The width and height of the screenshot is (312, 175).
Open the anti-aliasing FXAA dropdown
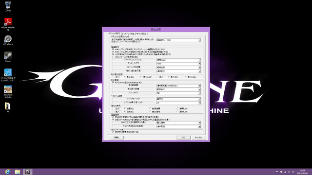[178, 64]
